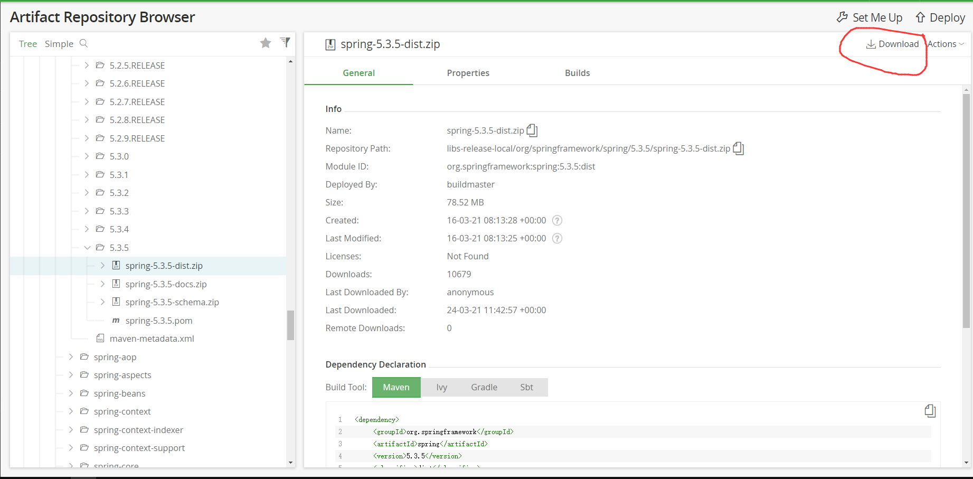Collapse the 5.3.5 version folder
The width and height of the screenshot is (973, 479).
[87, 247]
